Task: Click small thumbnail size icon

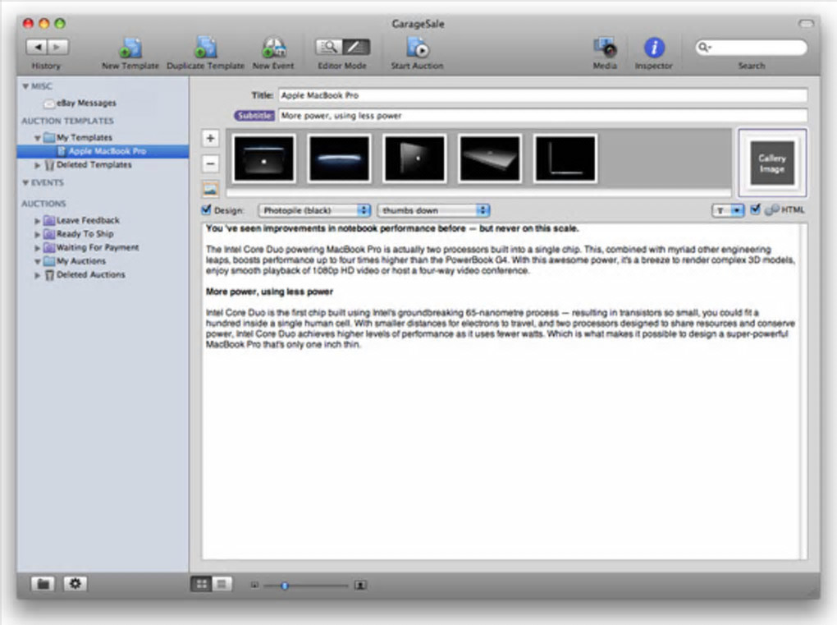Action: pyautogui.click(x=254, y=586)
